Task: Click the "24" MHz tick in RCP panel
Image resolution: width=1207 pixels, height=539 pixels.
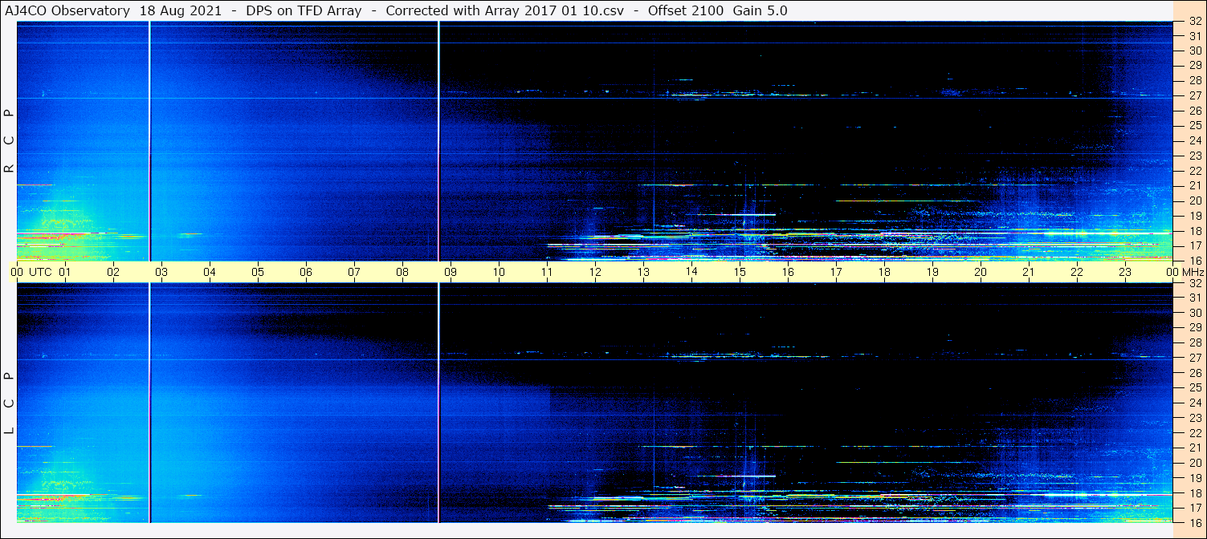Action: (x=1194, y=140)
